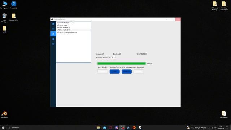Click the dark red circle taskbar icon
Viewport: 231px width, 130px height.
110,127
